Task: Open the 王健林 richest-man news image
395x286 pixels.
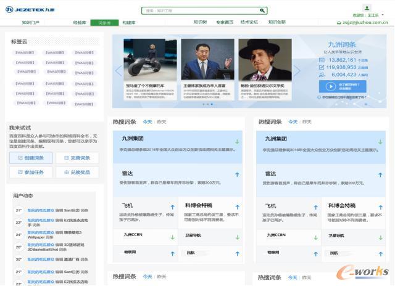Action: click(x=207, y=60)
